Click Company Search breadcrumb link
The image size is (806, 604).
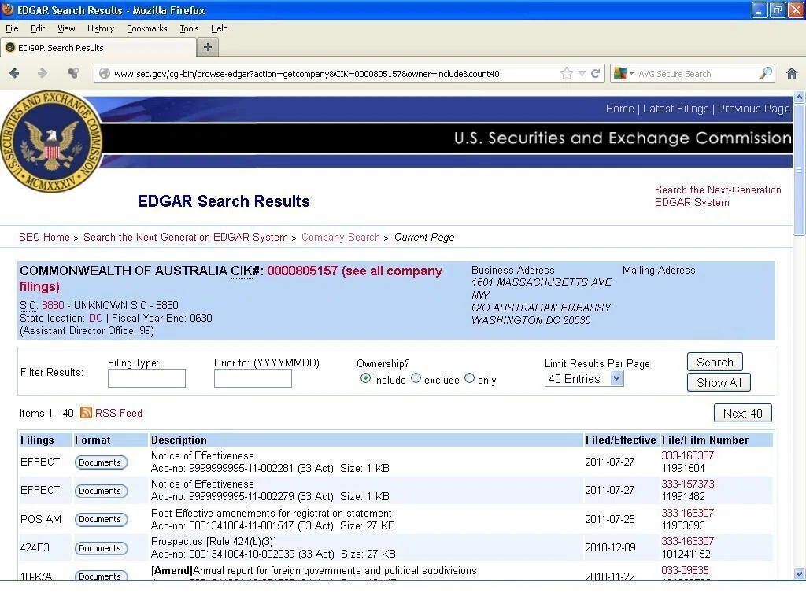[340, 238]
